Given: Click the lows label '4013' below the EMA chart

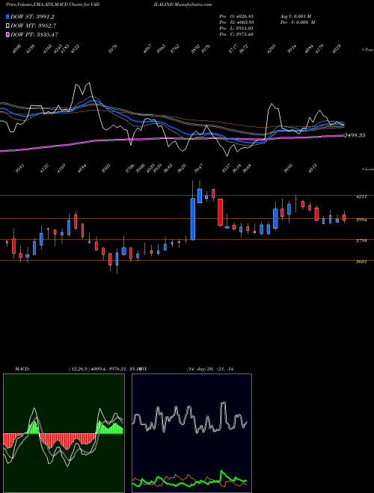Looking at the screenshot, I should tap(313, 167).
